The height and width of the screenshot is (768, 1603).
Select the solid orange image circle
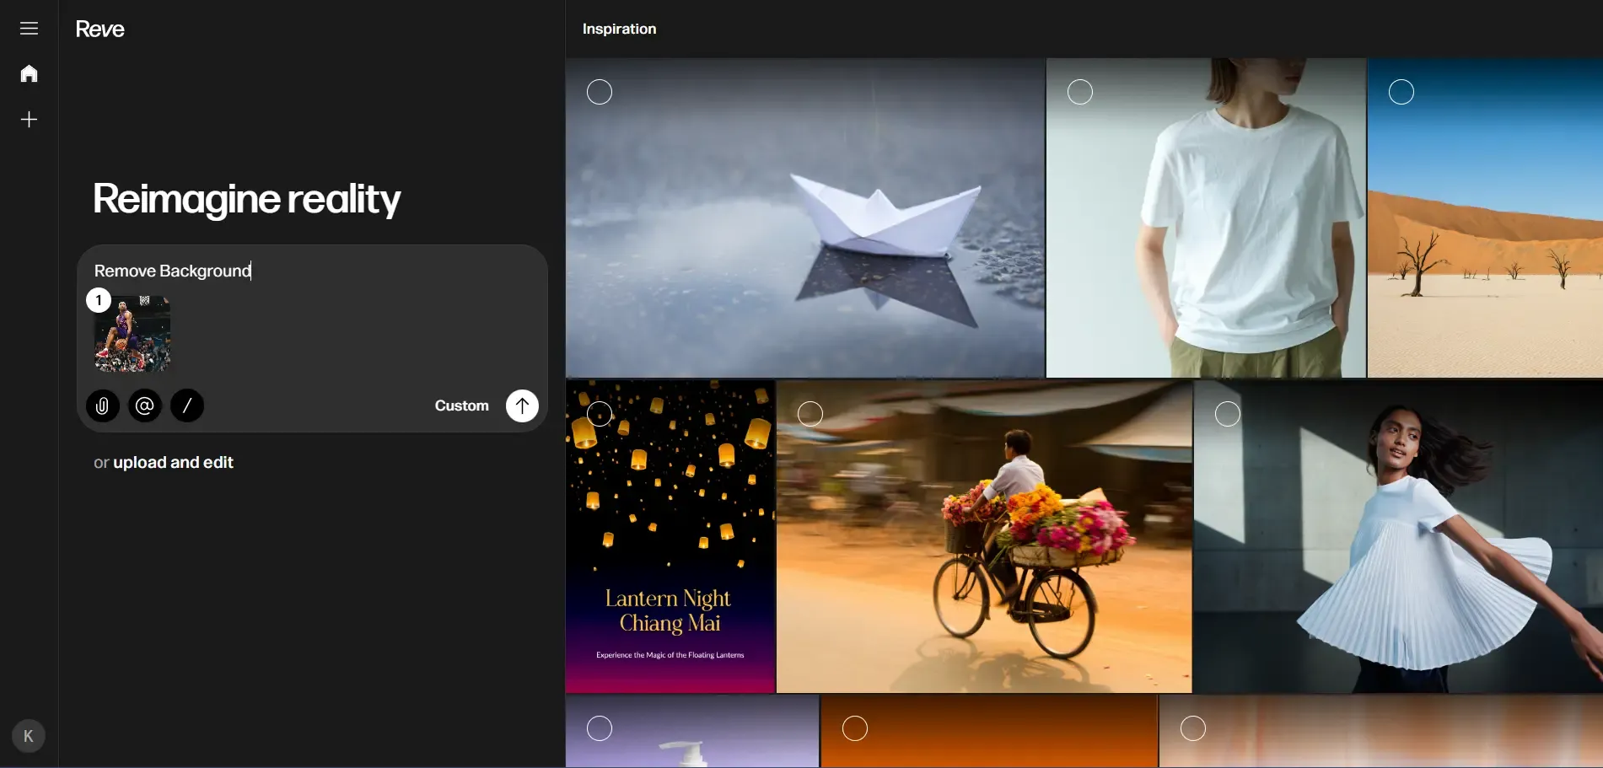coord(855,728)
